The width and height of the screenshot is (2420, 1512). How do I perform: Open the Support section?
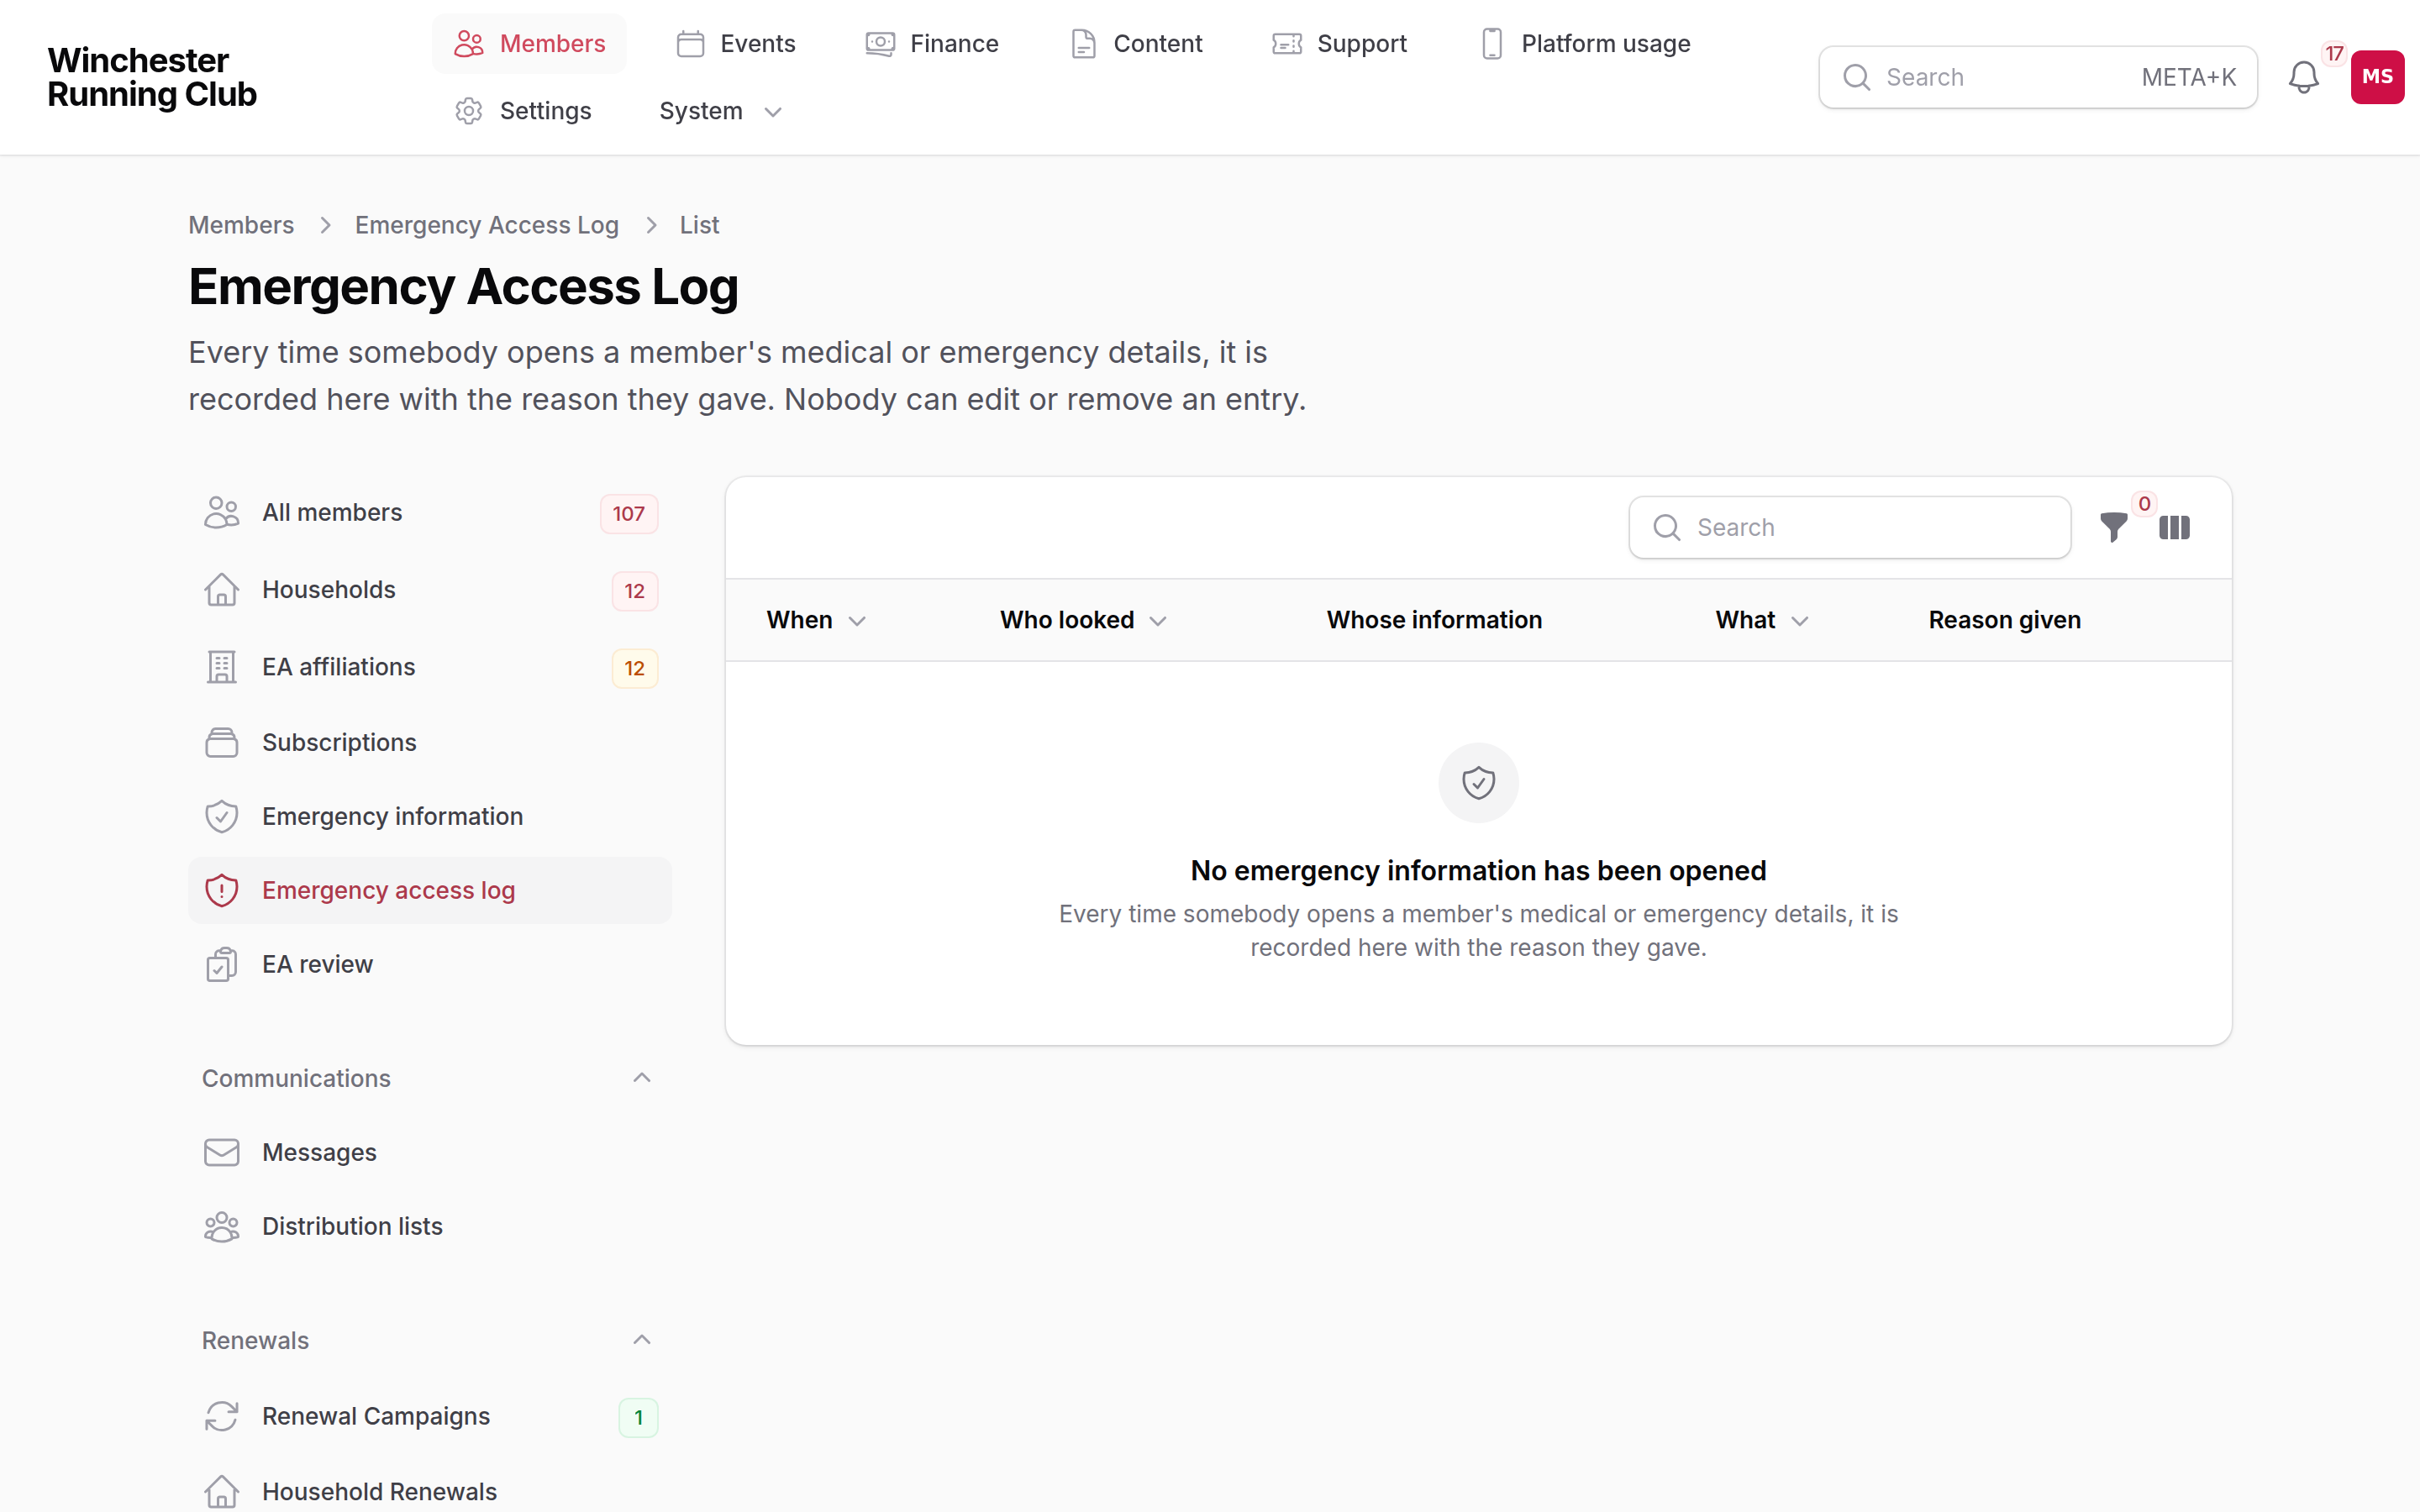pos(1339,44)
